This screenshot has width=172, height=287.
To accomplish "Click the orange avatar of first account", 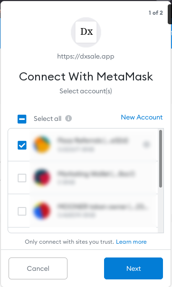I will (42, 144).
